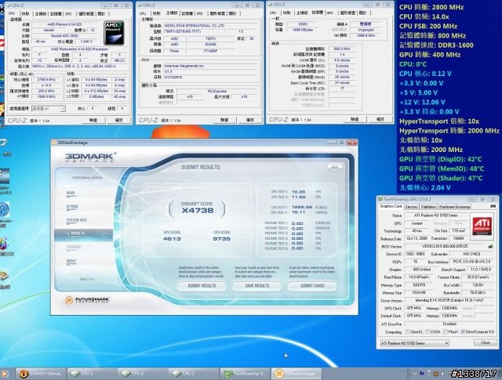Click the SUBMIT SAVED button
Image resolution: width=502 pixels, height=380 pixels.
[x=312, y=286]
